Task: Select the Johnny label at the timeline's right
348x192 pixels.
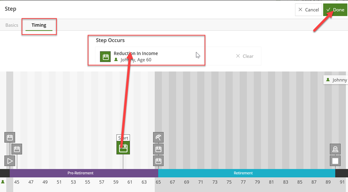Action: coord(336,80)
